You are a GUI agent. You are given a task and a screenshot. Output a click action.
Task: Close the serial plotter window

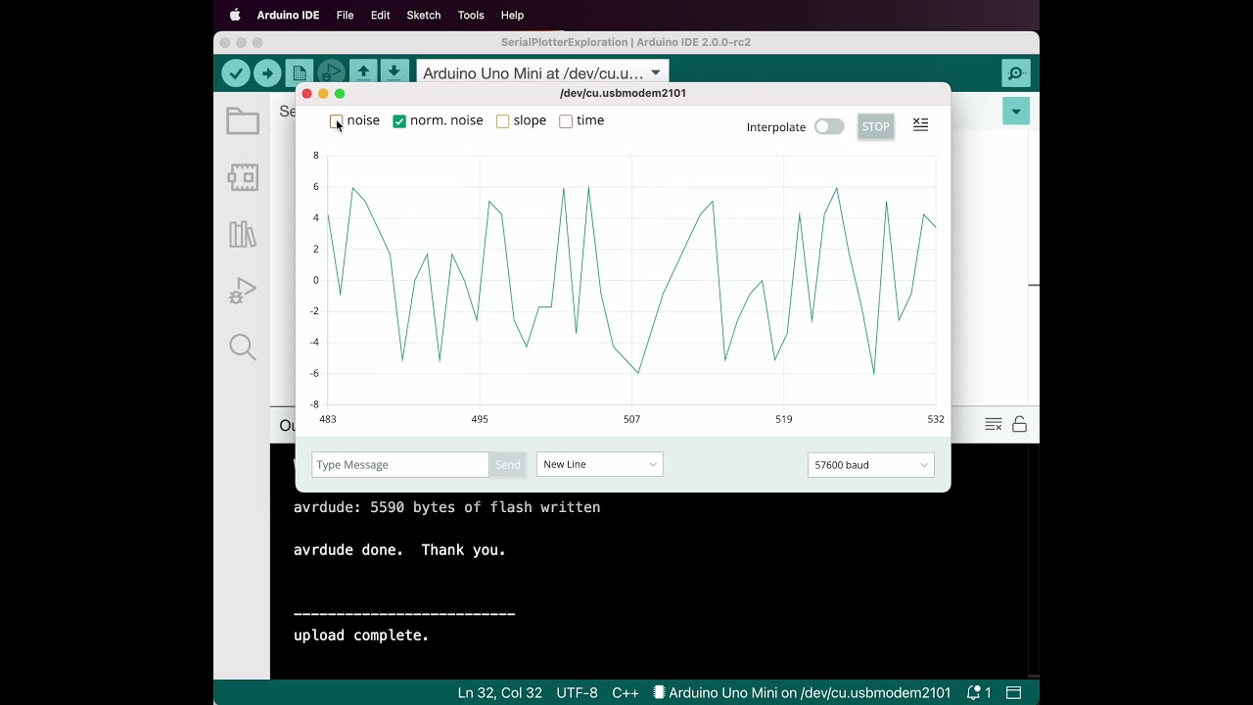point(306,93)
